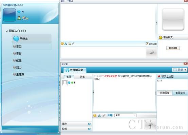Viewport: 188px width, 135px height.
Task: Expand the 麦序 panel chevron
Action: (89, 124)
